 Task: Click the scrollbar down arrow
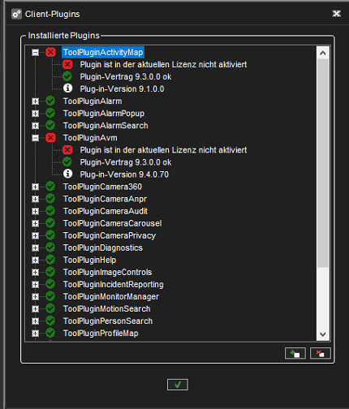322,334
